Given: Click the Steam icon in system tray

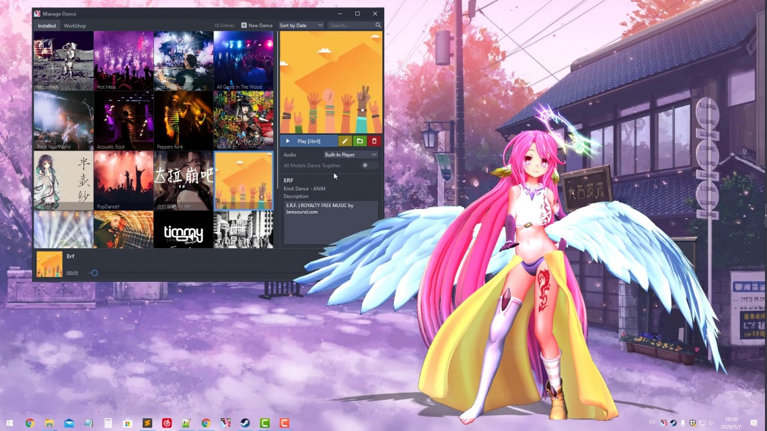Looking at the screenshot, I should 673,423.
